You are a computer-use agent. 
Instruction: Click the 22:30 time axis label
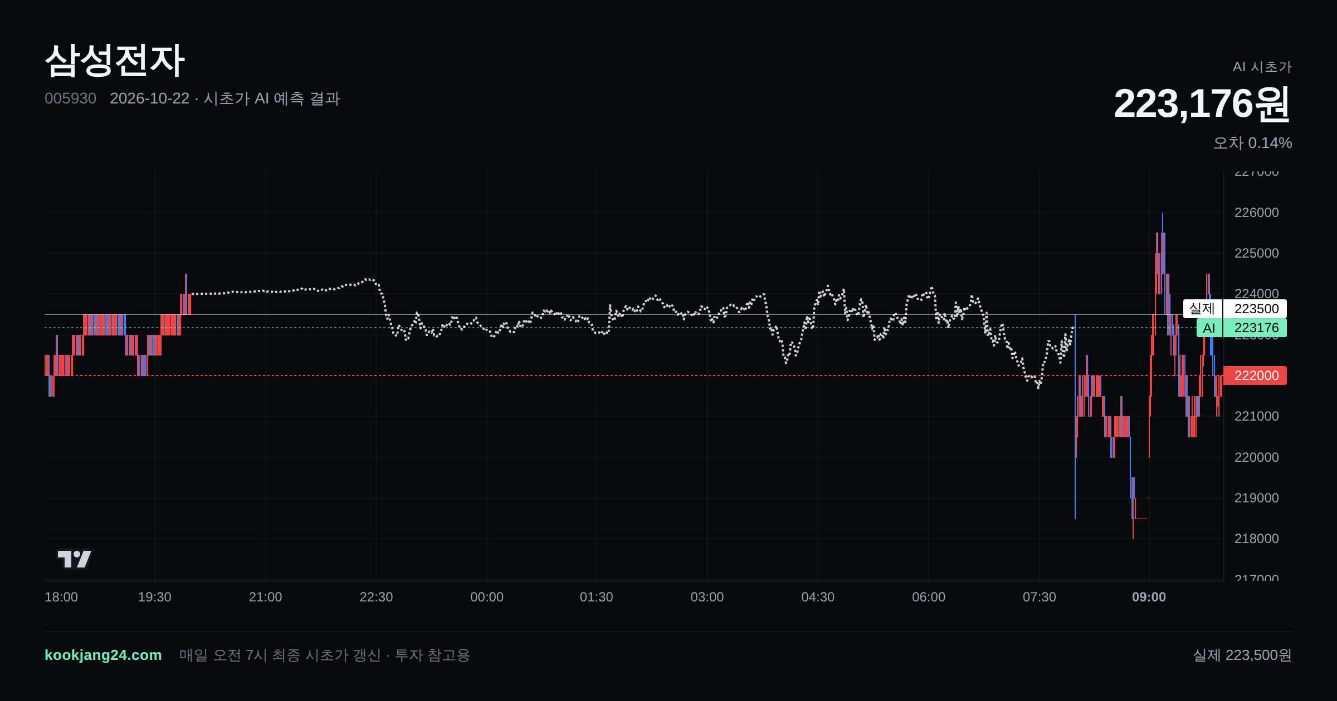click(376, 597)
